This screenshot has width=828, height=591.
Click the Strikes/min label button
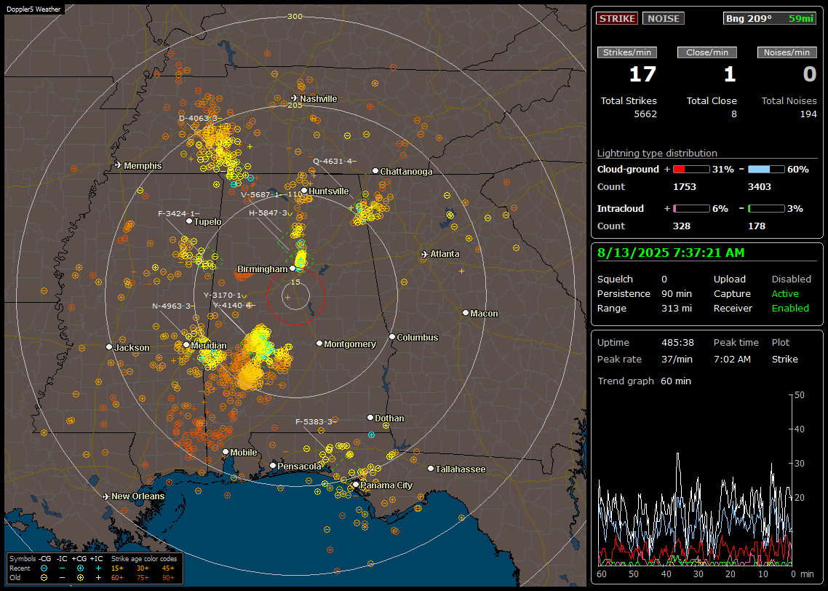coord(627,52)
